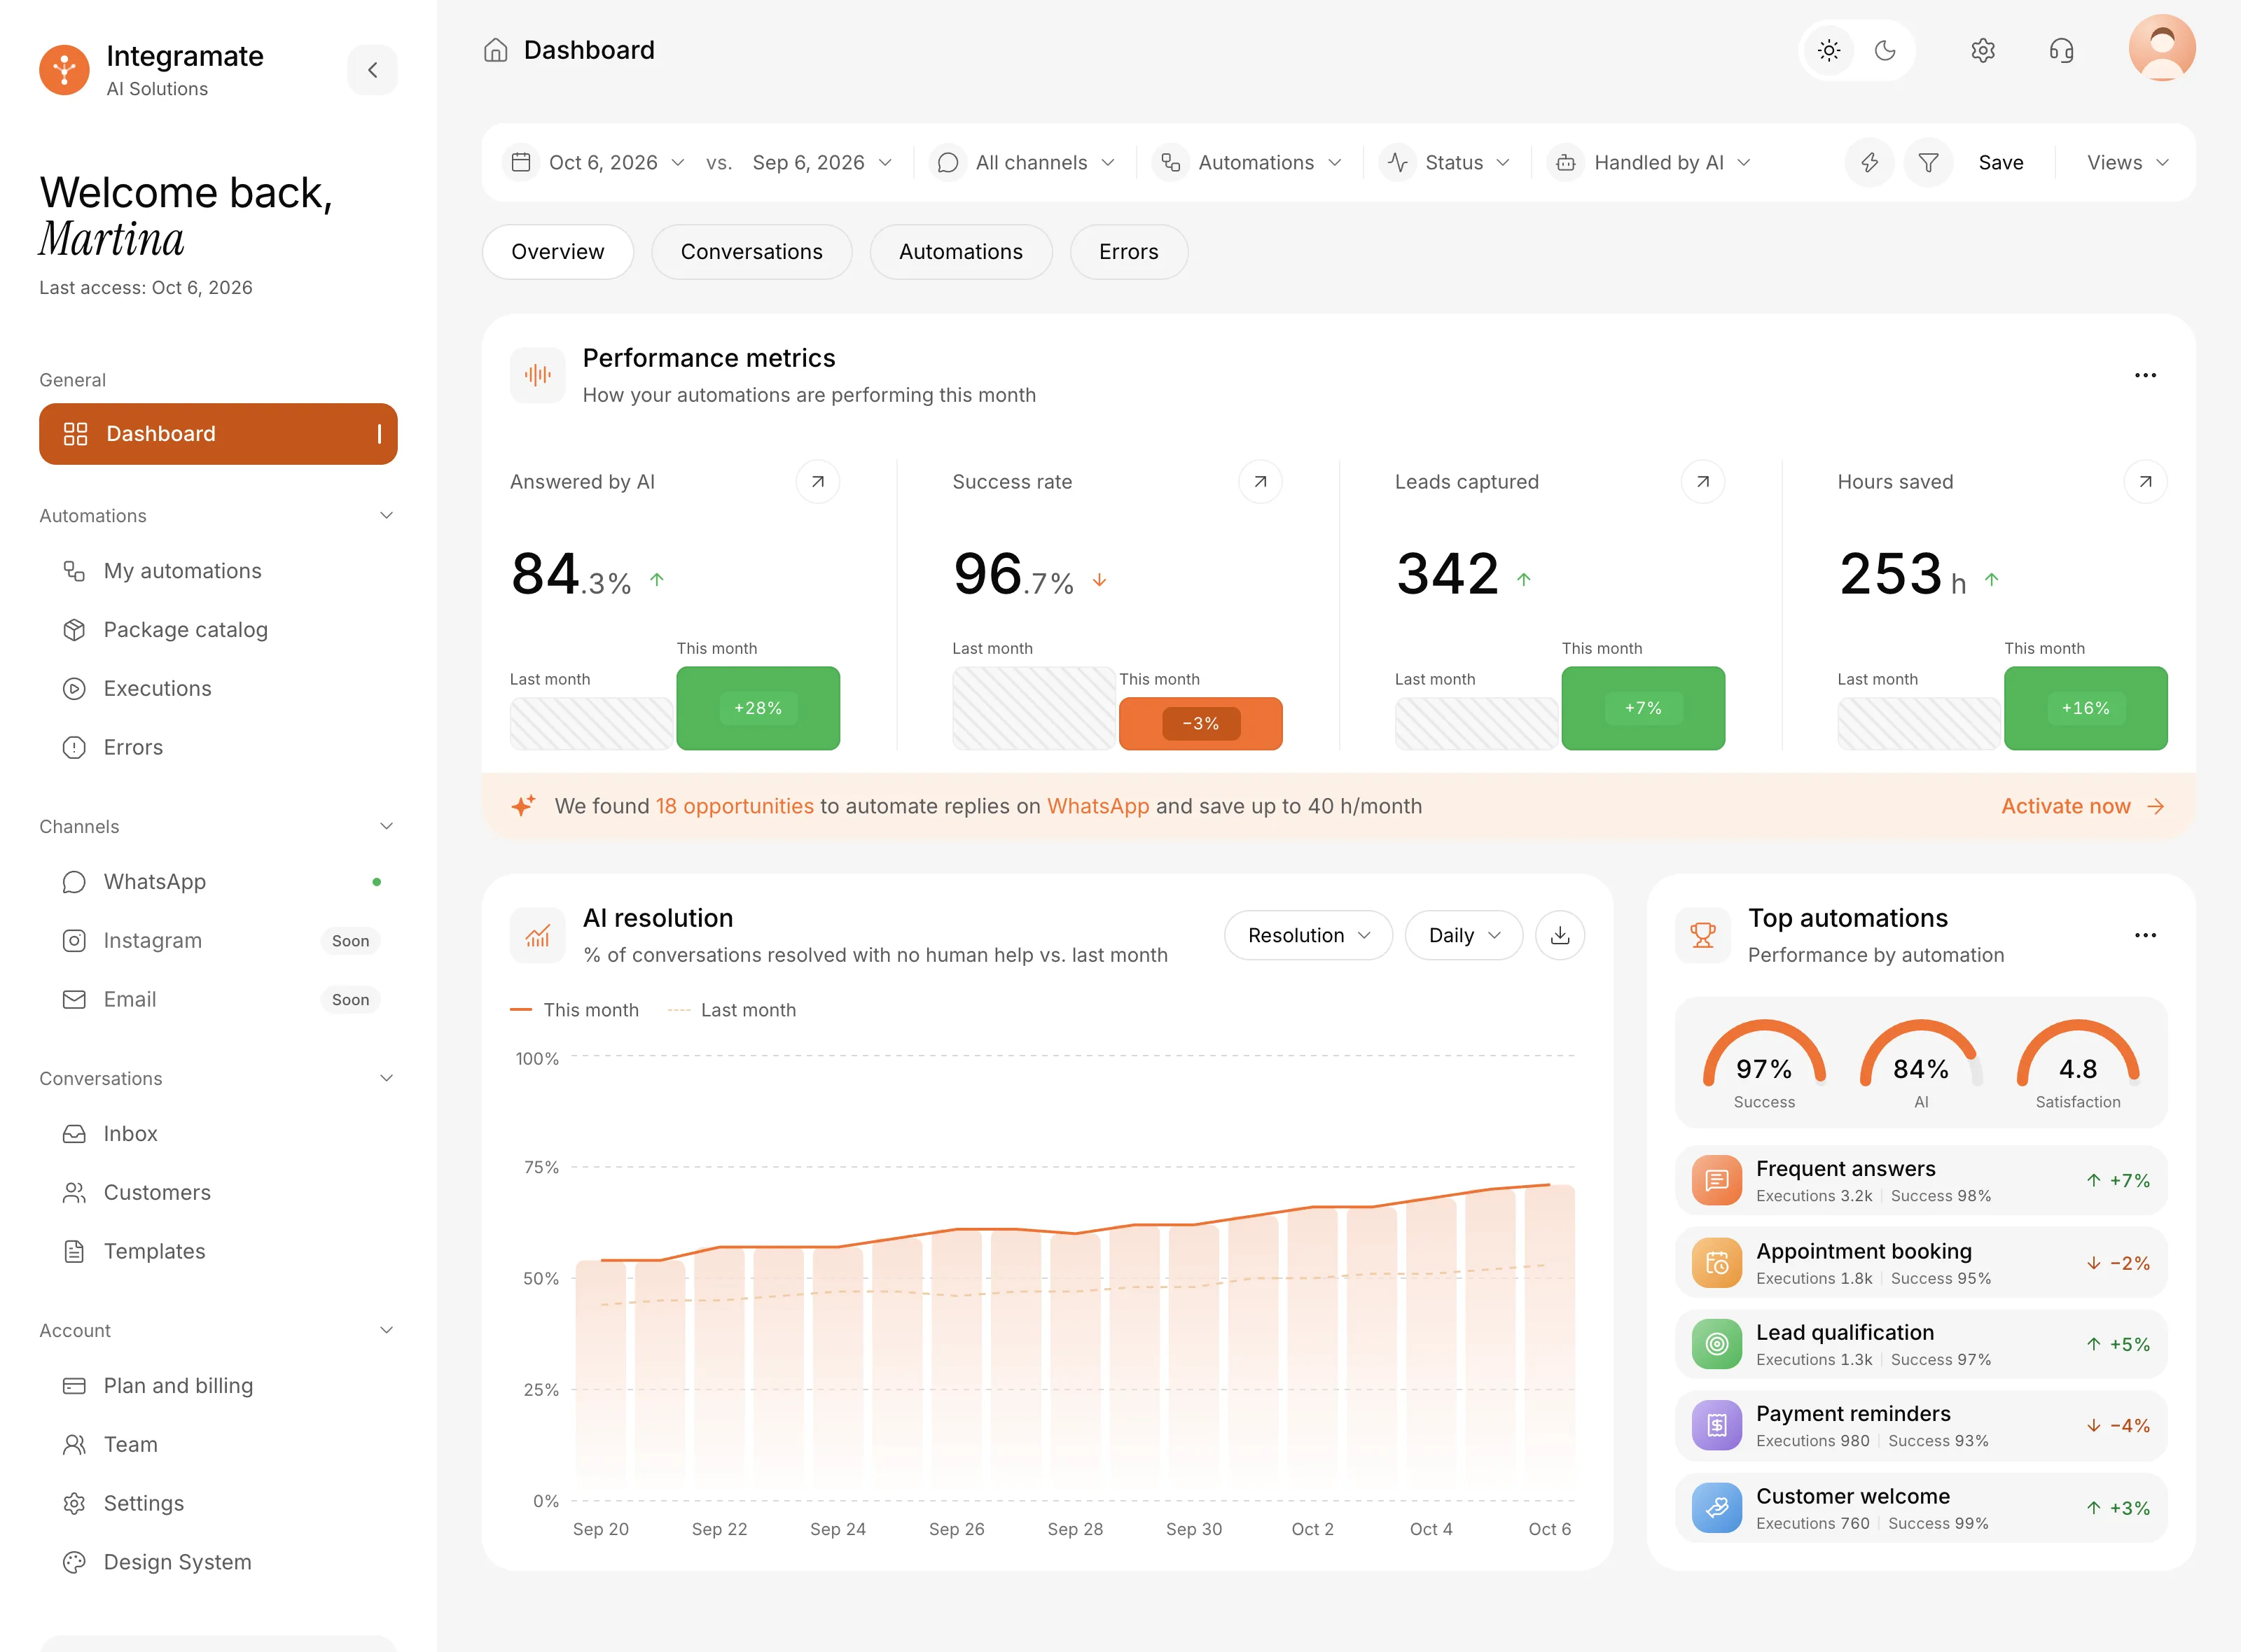Click the lightning bolt quick action icon
2241x1652 pixels.
click(1869, 163)
